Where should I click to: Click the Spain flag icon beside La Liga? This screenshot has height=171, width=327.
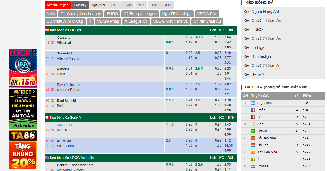[47, 30]
